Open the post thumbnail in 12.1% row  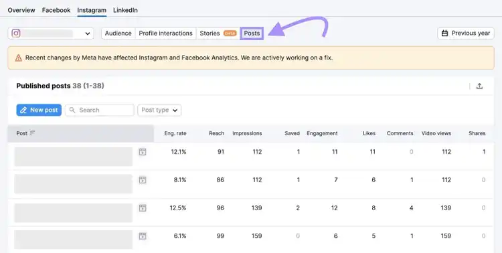tap(74, 157)
